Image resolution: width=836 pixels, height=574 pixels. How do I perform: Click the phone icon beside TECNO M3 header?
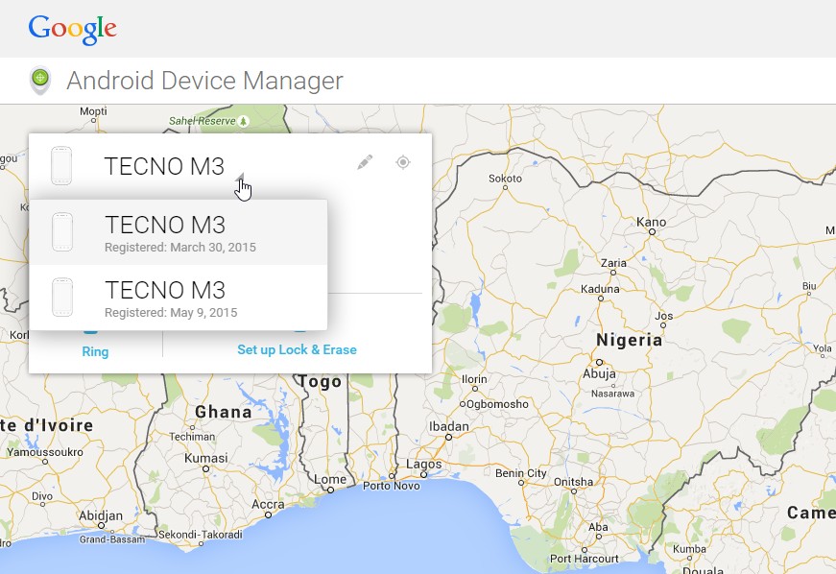(x=61, y=163)
